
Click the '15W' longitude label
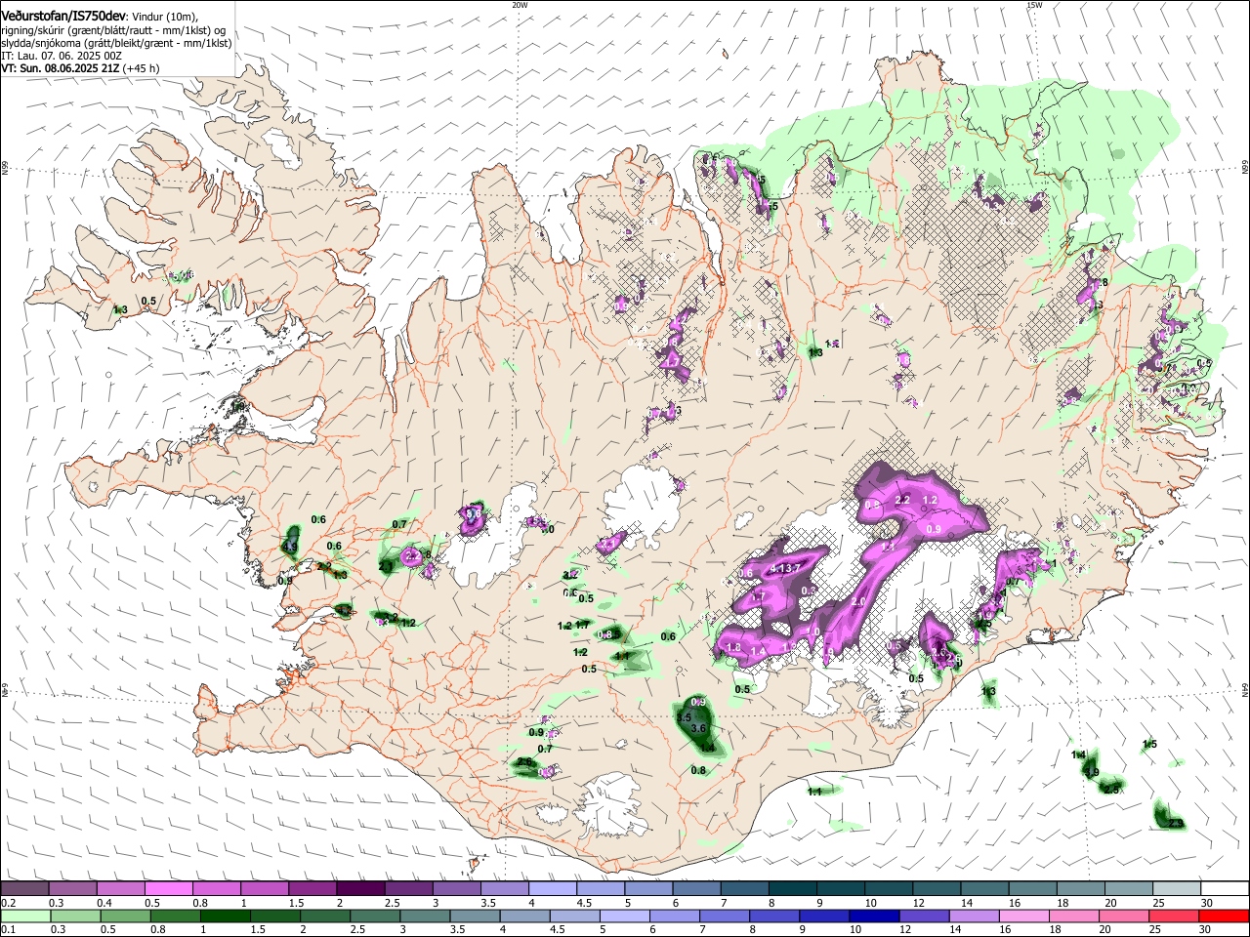pyautogui.click(x=1034, y=5)
